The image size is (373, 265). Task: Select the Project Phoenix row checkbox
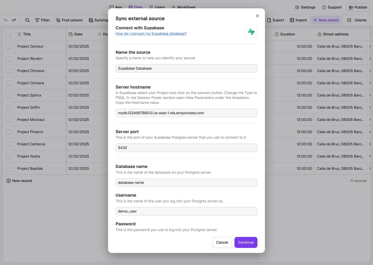[x=9, y=132]
